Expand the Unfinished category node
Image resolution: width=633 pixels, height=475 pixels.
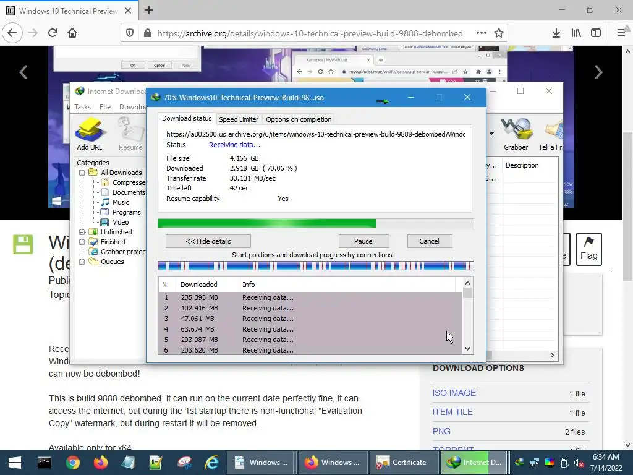(82, 233)
